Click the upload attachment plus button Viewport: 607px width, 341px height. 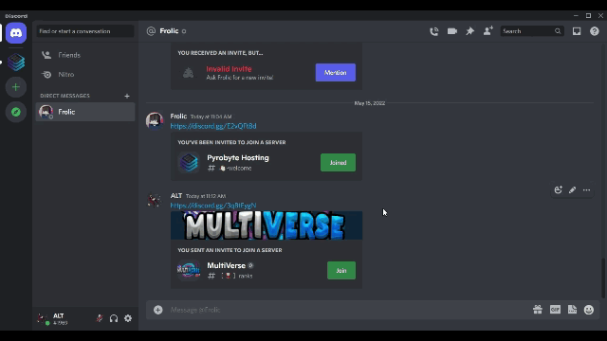[158, 310]
